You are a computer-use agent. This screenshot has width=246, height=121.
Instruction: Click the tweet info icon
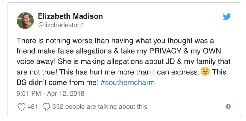point(228,106)
